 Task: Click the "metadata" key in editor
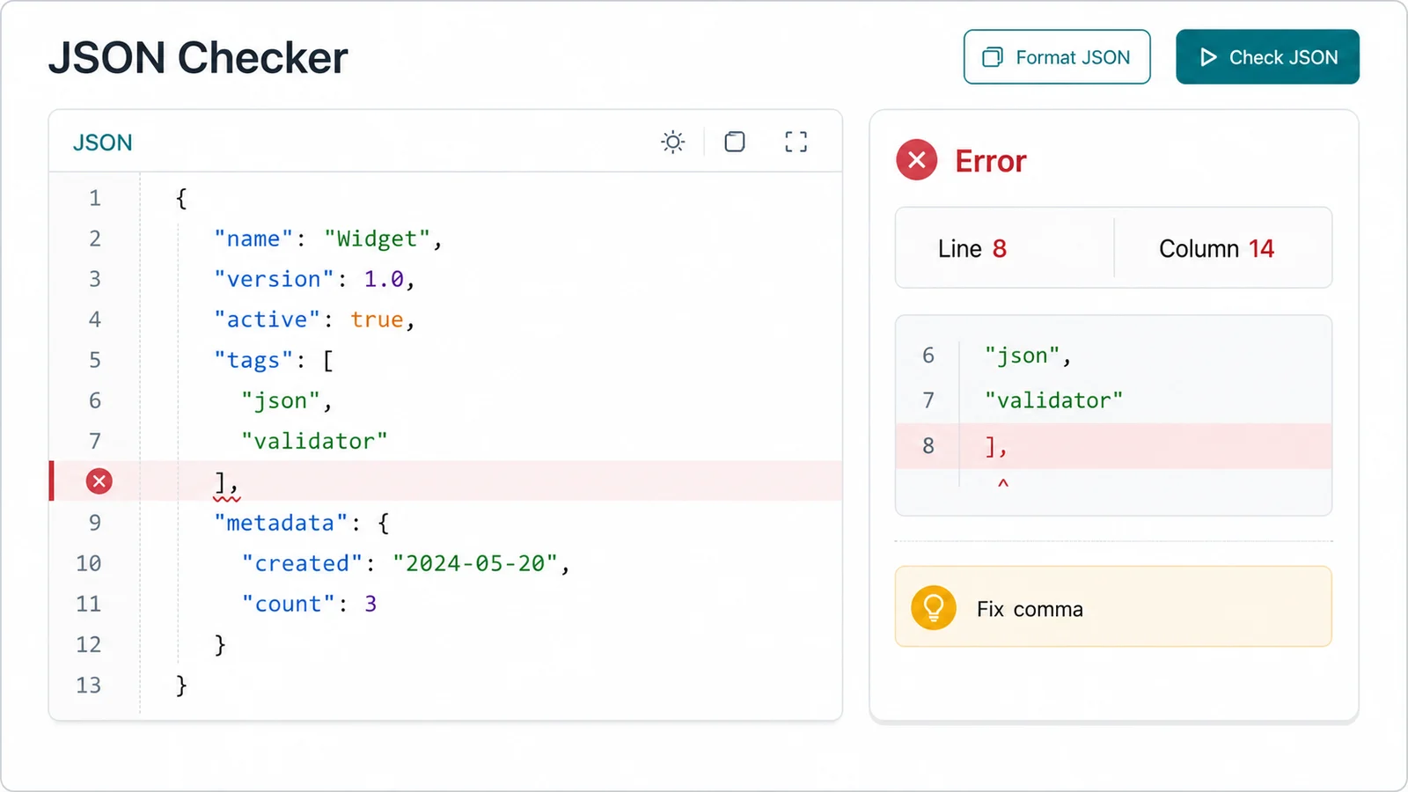pos(281,523)
